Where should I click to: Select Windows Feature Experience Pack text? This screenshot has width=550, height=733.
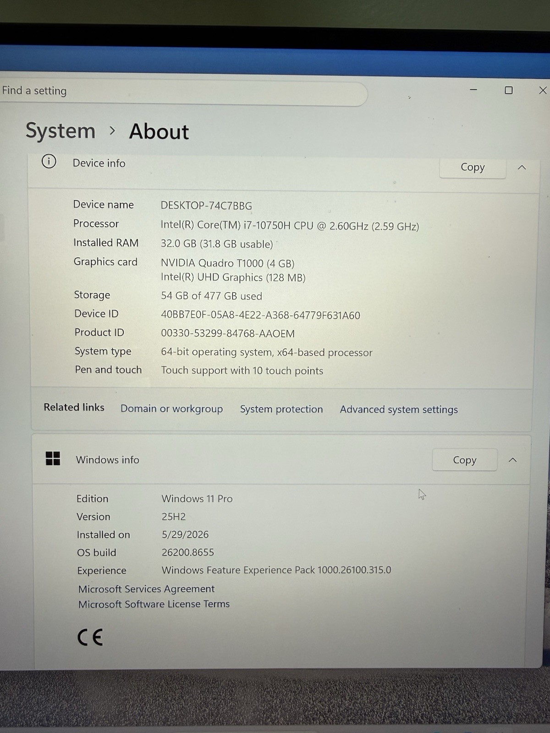[276, 570]
